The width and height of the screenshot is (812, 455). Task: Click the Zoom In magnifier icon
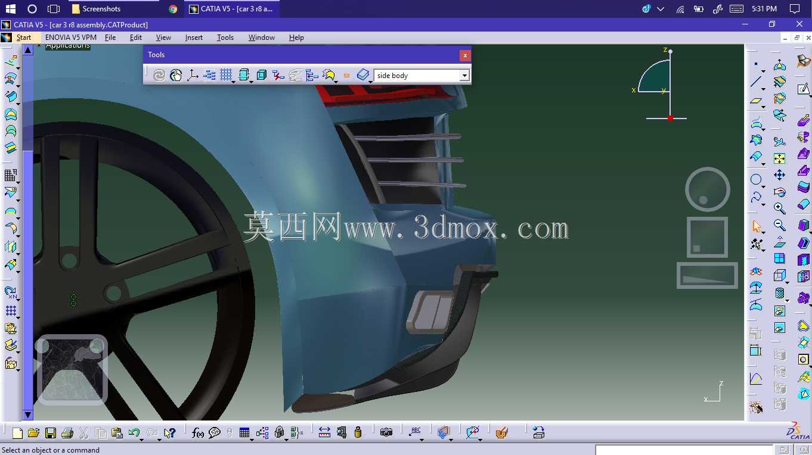(780, 208)
